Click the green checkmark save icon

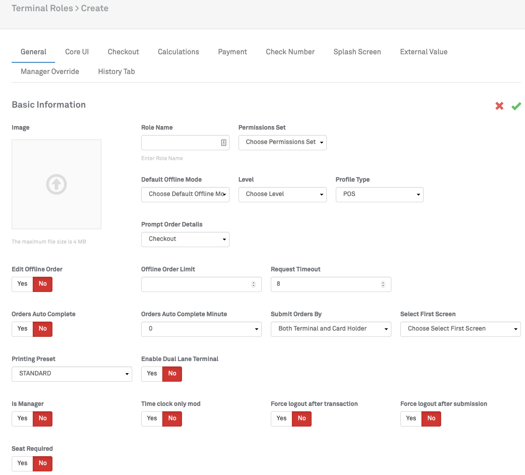[516, 106]
